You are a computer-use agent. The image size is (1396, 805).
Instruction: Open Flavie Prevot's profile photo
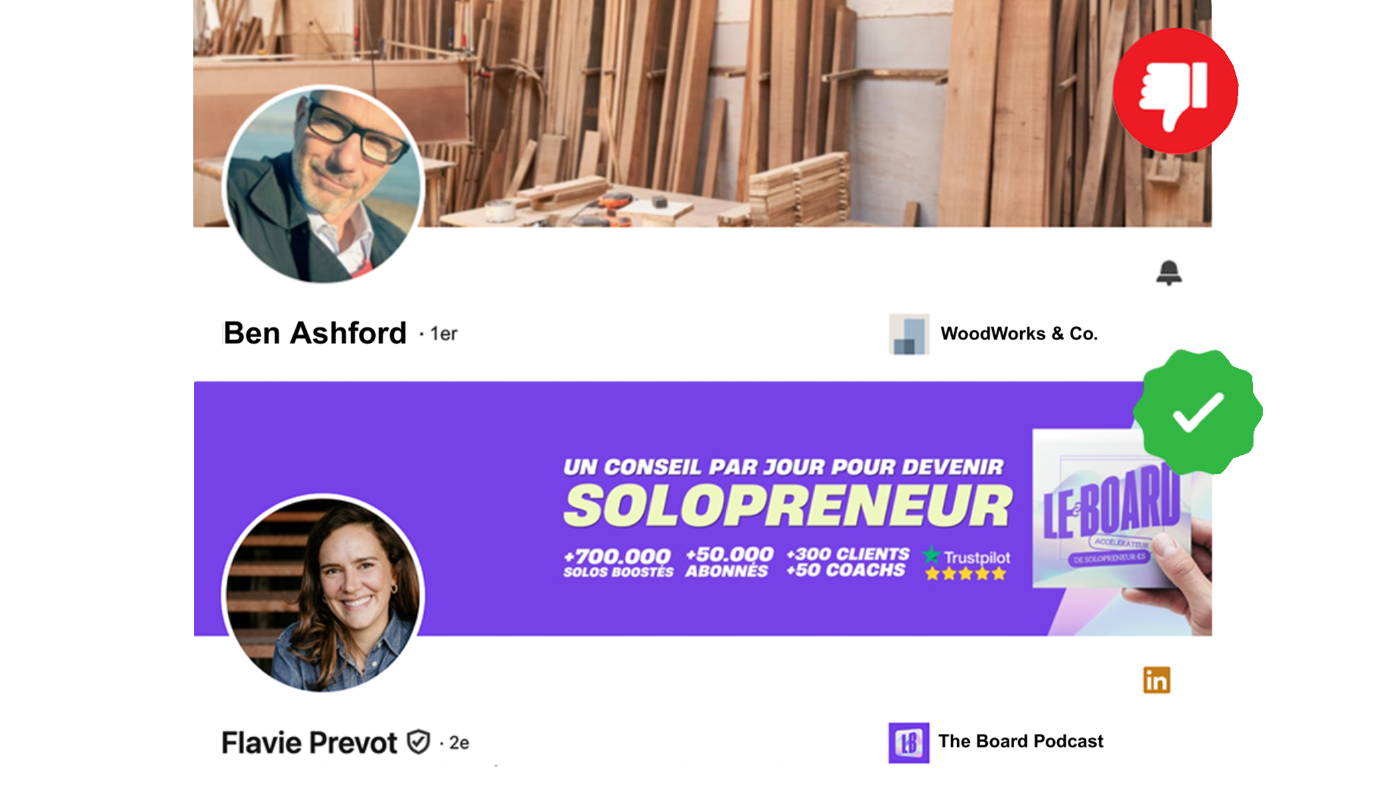coord(323,594)
